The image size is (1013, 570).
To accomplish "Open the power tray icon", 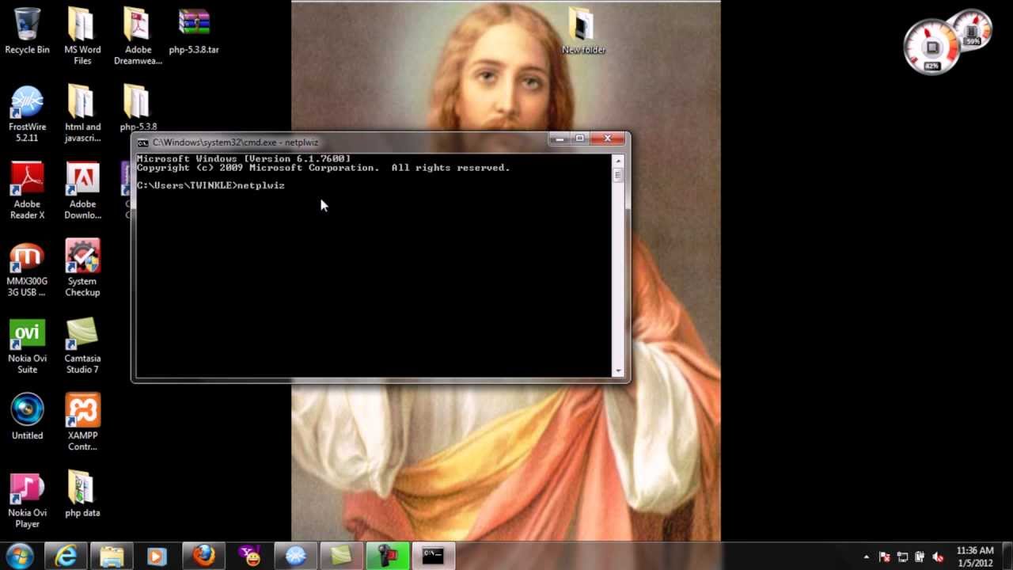I will tap(920, 557).
